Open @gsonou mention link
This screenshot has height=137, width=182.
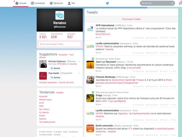coord(123,113)
